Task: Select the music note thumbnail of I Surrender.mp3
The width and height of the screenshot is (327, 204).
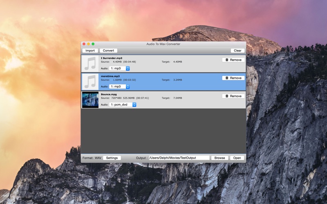Action: coord(90,64)
